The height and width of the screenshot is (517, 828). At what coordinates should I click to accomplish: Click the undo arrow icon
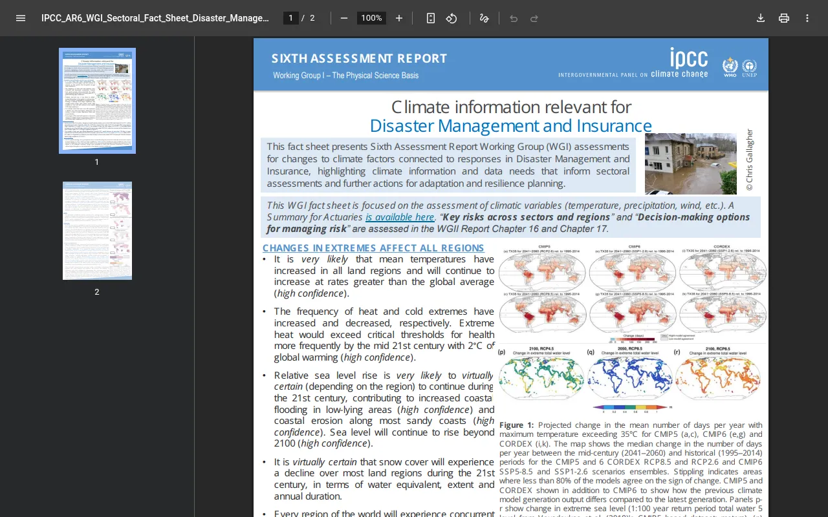514,18
